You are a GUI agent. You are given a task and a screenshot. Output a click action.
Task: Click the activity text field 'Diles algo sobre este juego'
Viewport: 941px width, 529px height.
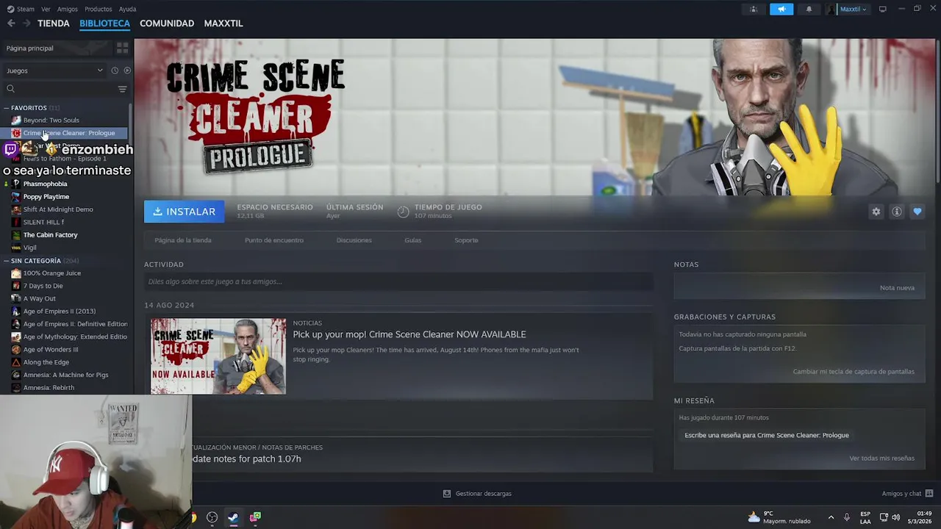398,281
